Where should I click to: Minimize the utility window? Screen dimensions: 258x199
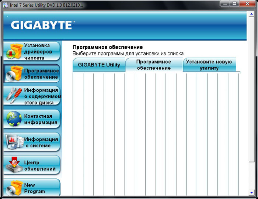(x=225, y=4)
